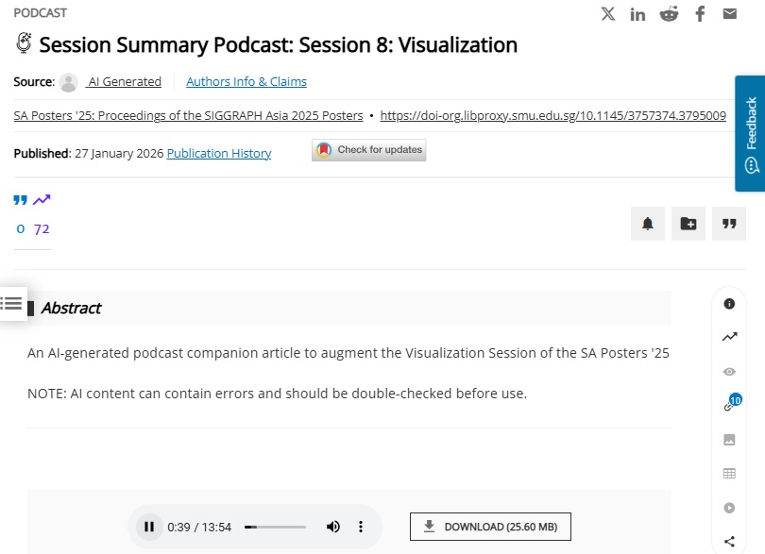Share article via email icon
This screenshot has width=765, height=554.
click(x=730, y=13)
